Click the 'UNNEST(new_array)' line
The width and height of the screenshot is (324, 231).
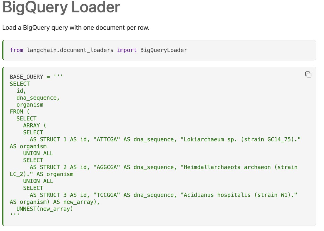[45, 209]
